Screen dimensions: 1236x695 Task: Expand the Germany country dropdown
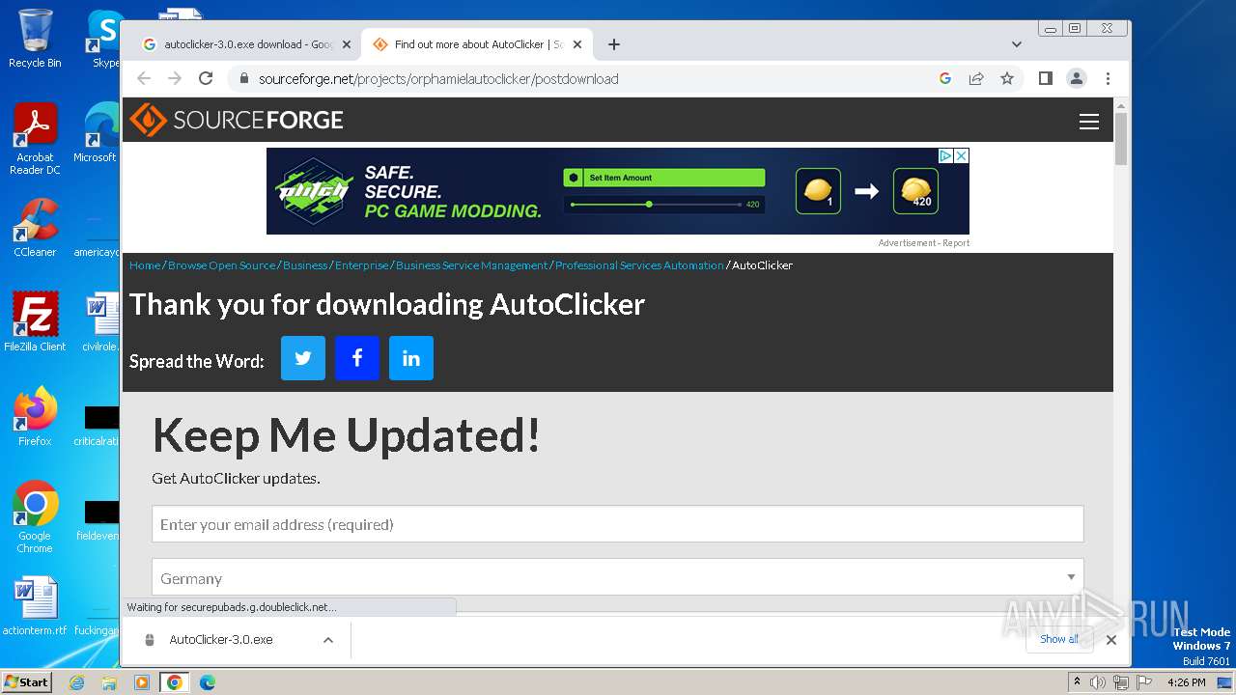pos(617,578)
